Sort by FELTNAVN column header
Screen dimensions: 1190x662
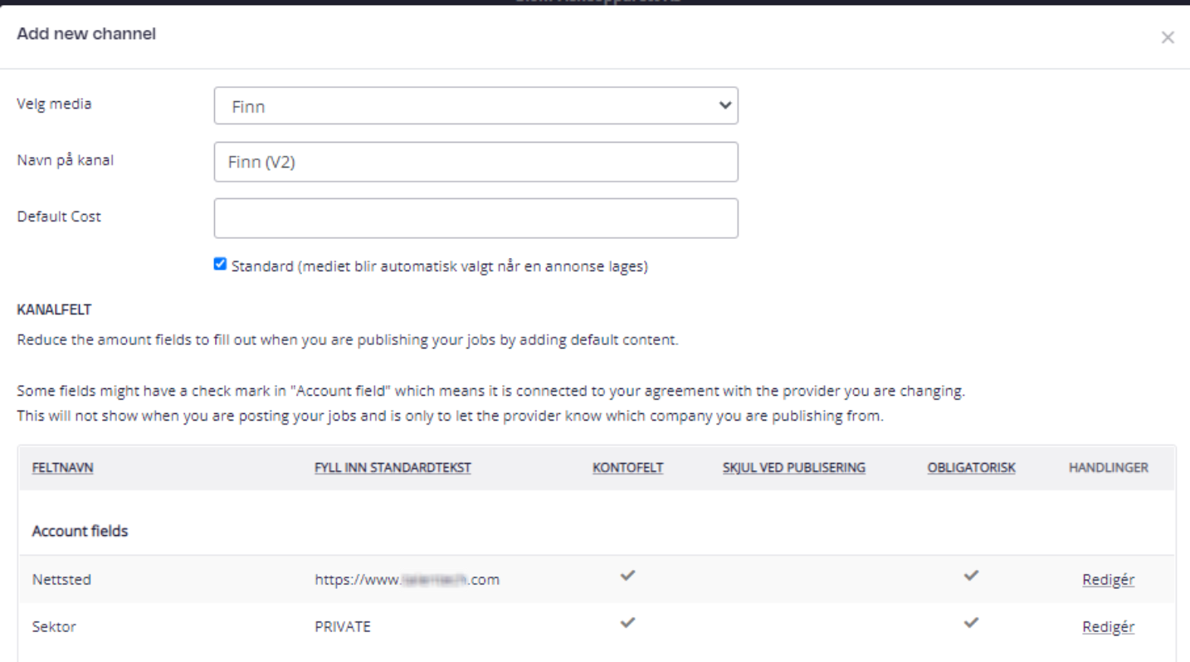tap(62, 468)
